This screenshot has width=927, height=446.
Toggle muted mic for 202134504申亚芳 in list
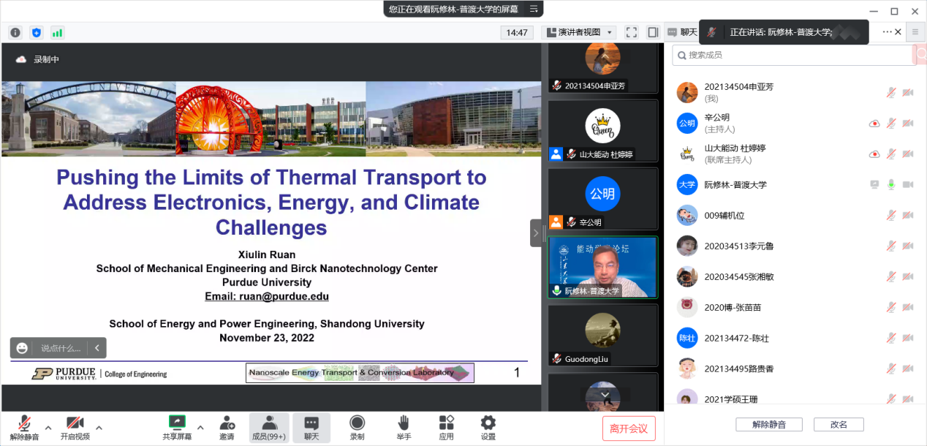891,93
